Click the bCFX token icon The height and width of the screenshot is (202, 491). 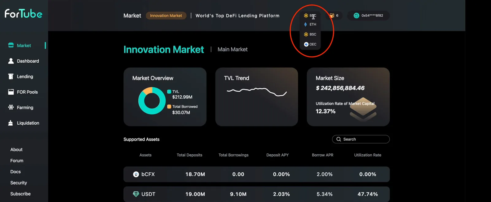click(x=136, y=174)
